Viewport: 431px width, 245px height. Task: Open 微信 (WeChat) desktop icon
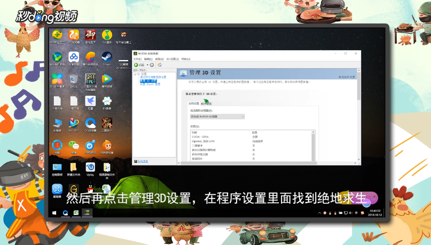[74, 147]
